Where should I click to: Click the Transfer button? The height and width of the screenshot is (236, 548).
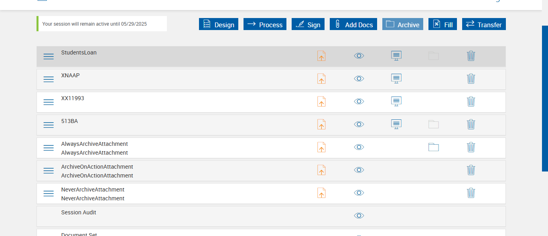(484, 24)
